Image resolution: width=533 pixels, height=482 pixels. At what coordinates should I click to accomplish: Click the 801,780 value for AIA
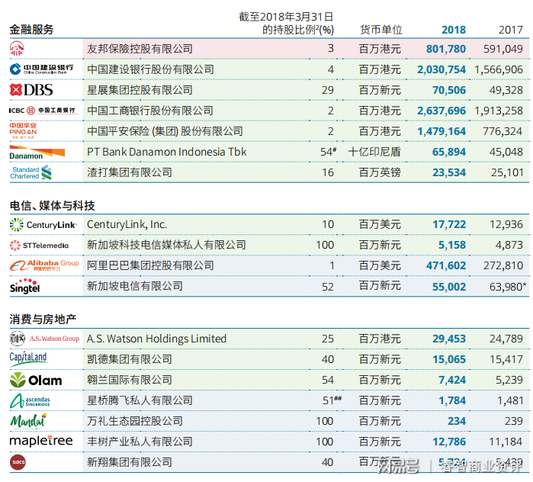click(x=446, y=49)
